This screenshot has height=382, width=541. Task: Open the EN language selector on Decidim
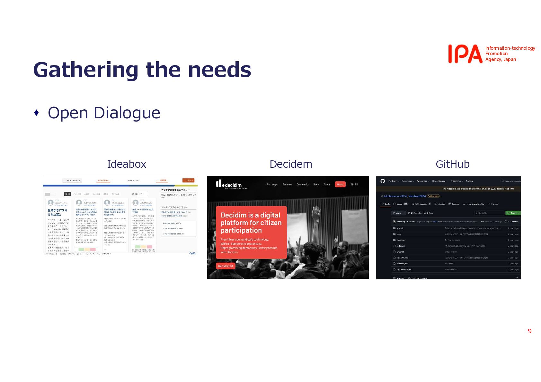pyautogui.click(x=354, y=184)
